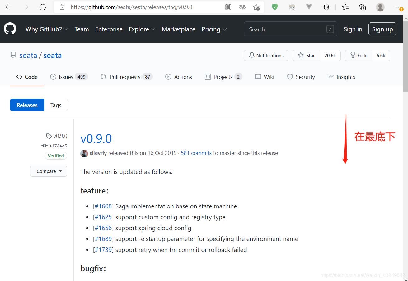Screen dimensions: 408x281
Task: Open the Team nav link
Action: (82, 29)
